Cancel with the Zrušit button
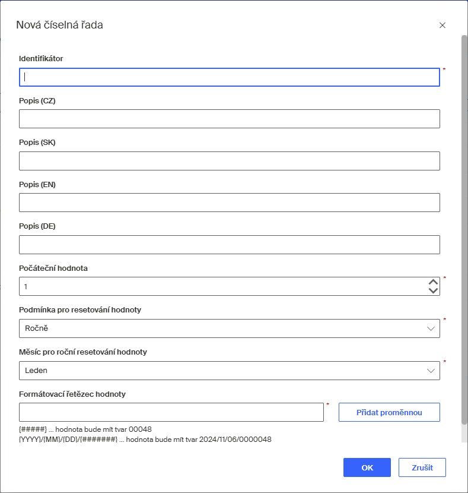 422,467
